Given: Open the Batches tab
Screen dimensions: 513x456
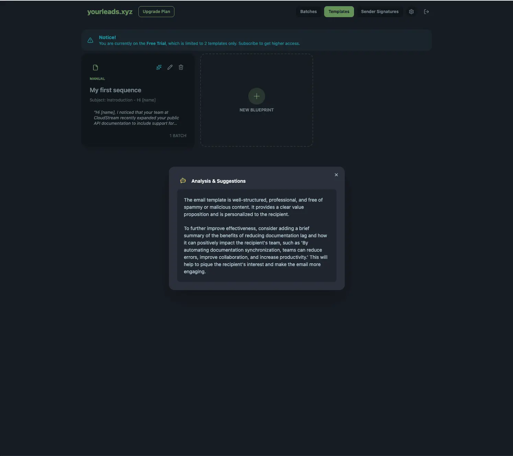Looking at the screenshot, I should coord(308,12).
